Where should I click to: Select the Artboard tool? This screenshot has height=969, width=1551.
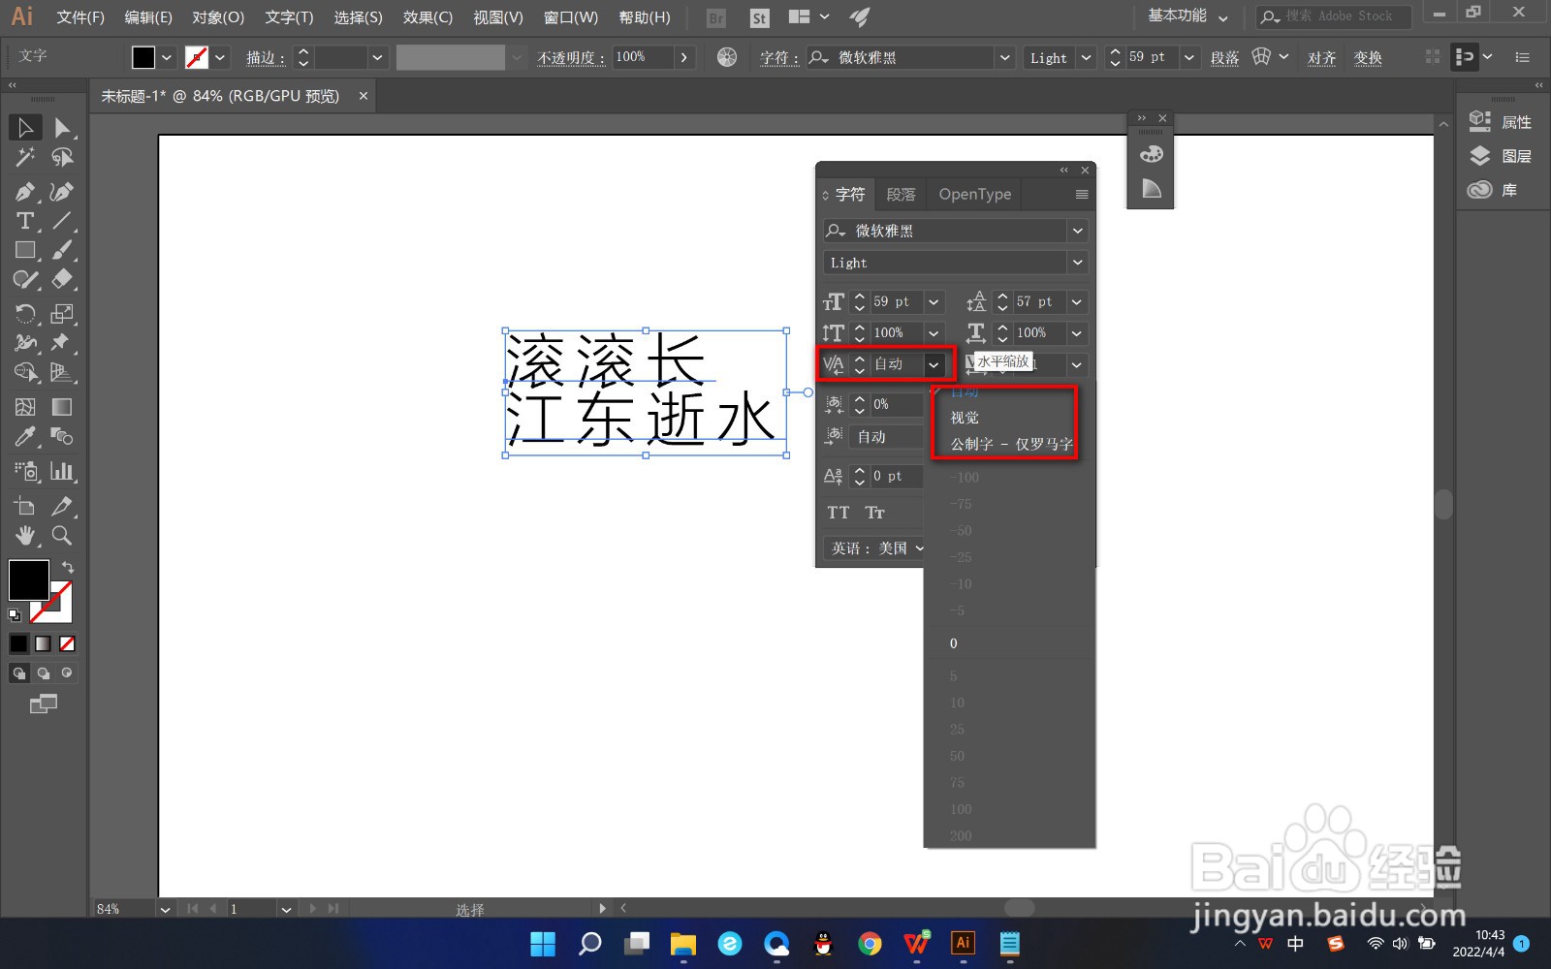[25, 506]
